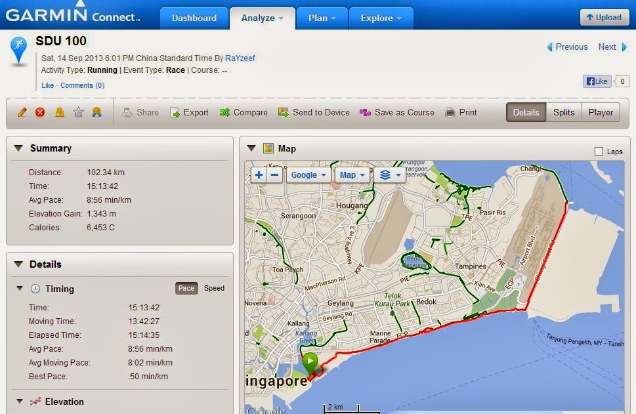This screenshot has width=636, height=414.
Task: Mark activity as favorite with star icon
Action: (78, 112)
